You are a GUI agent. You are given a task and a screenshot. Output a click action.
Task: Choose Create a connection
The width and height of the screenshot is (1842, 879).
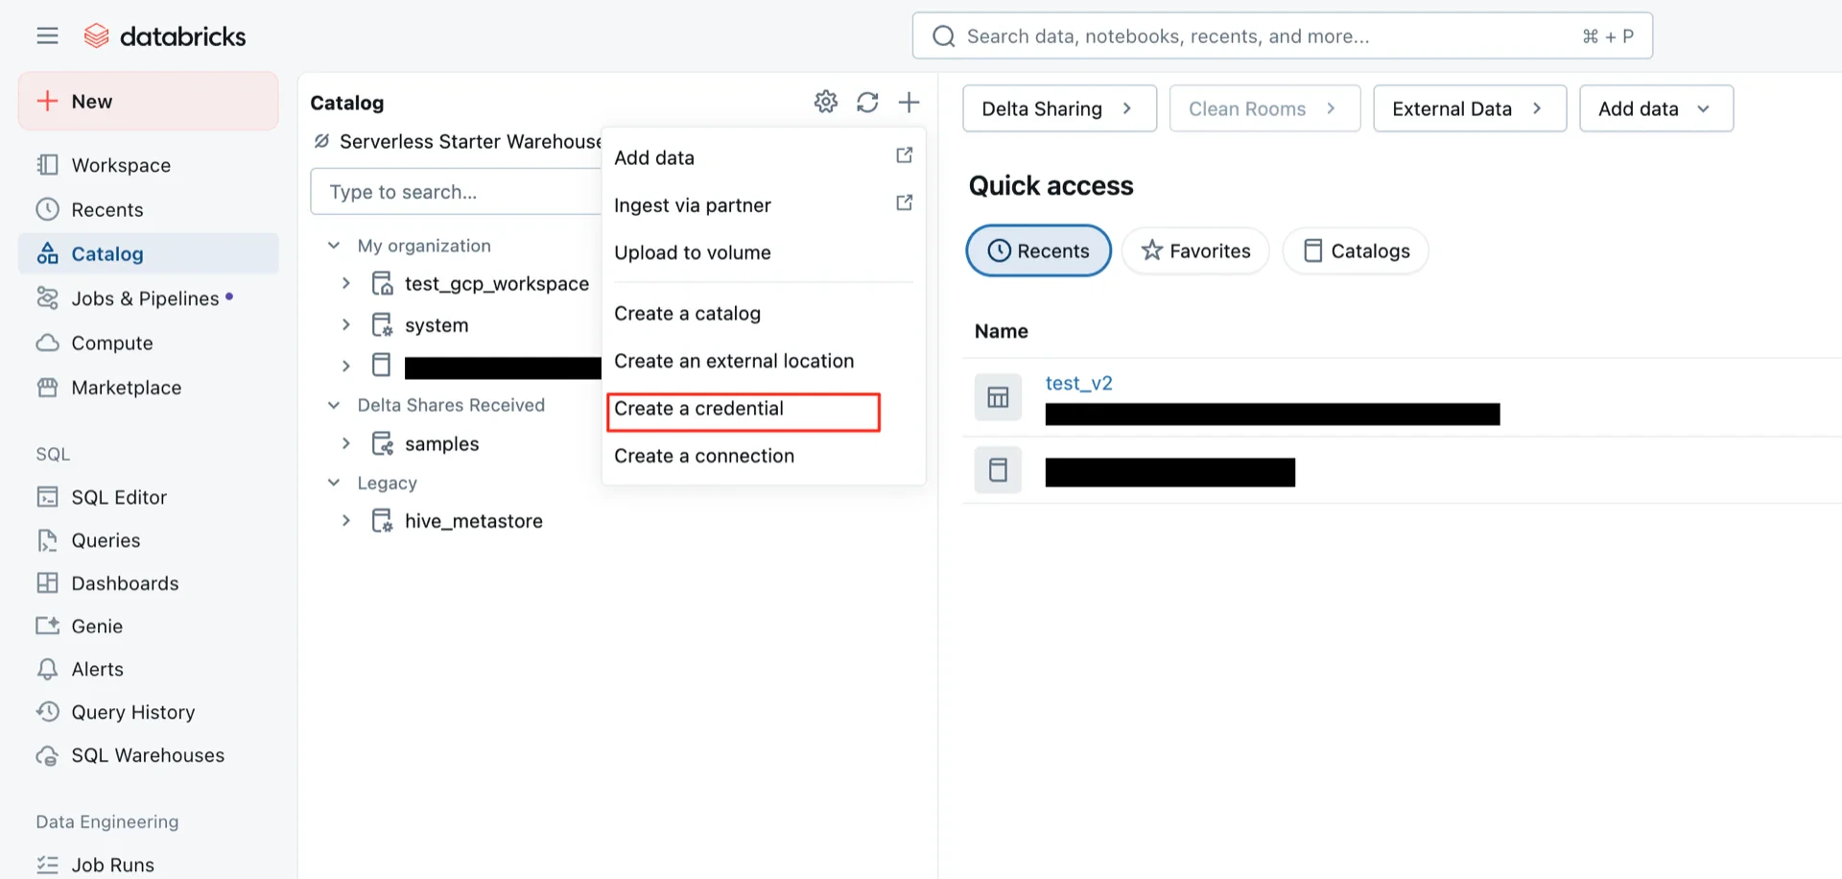click(763, 456)
